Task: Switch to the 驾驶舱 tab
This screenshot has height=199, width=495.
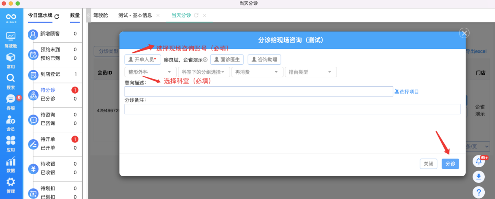Action: (x=101, y=15)
